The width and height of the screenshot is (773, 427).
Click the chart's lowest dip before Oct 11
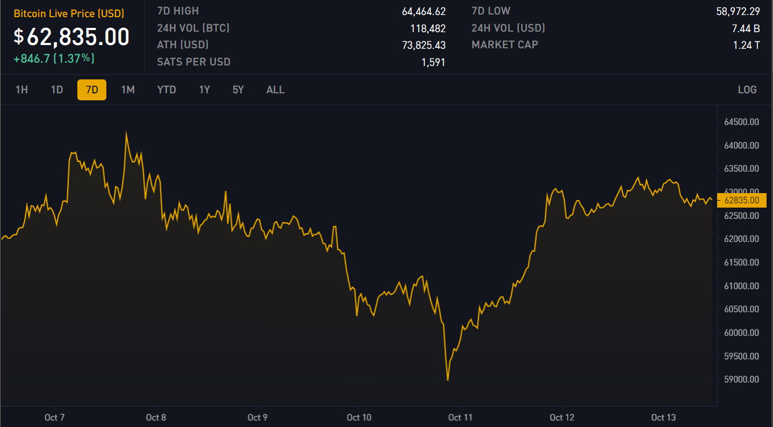point(447,380)
